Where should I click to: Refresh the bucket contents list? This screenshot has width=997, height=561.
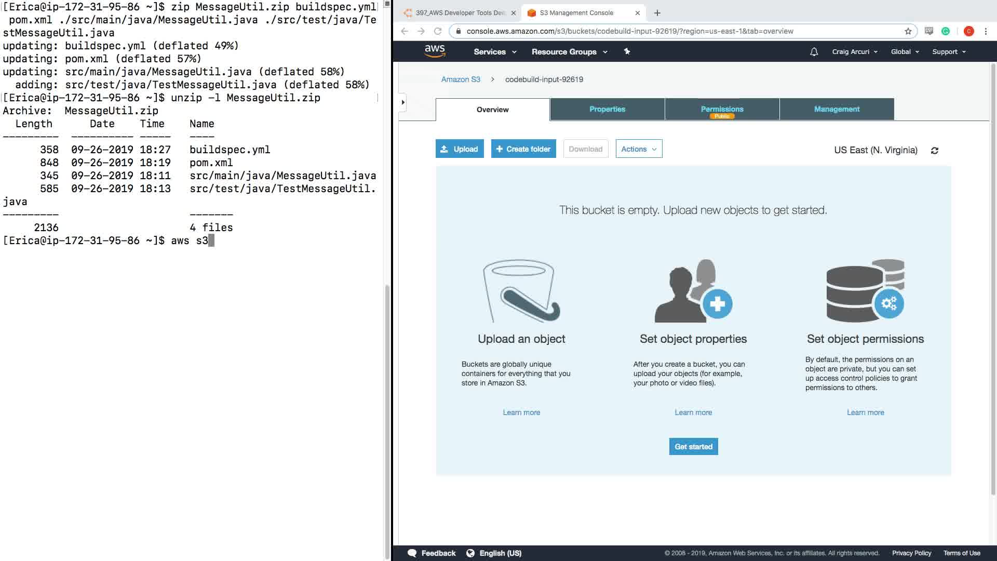coord(935,150)
